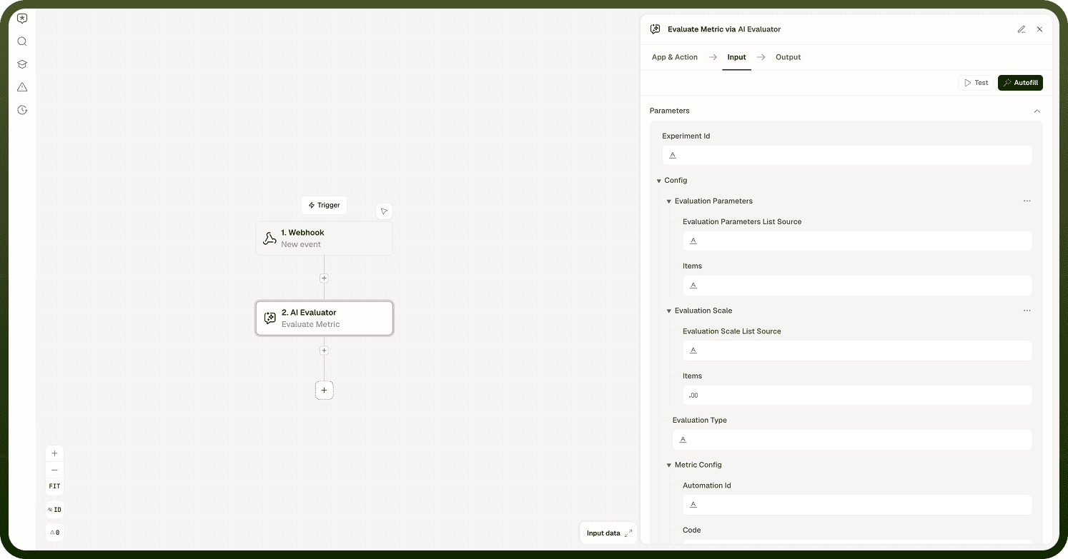Zoom out on the canvas

tap(54, 470)
